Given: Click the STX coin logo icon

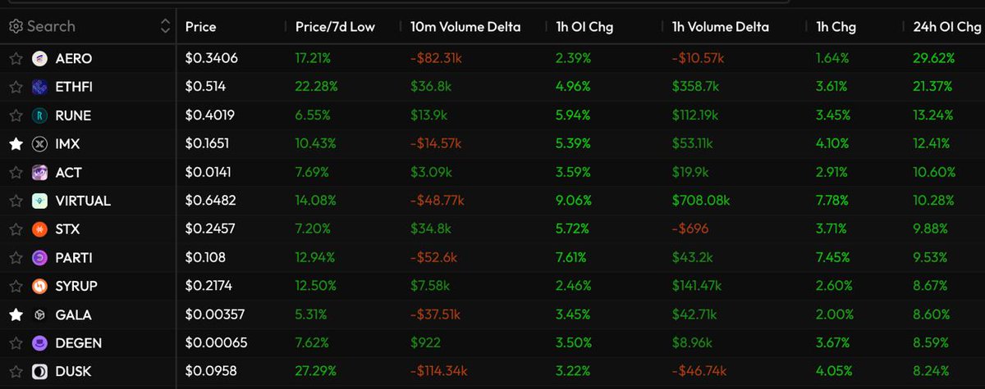Looking at the screenshot, I should coord(40,229).
